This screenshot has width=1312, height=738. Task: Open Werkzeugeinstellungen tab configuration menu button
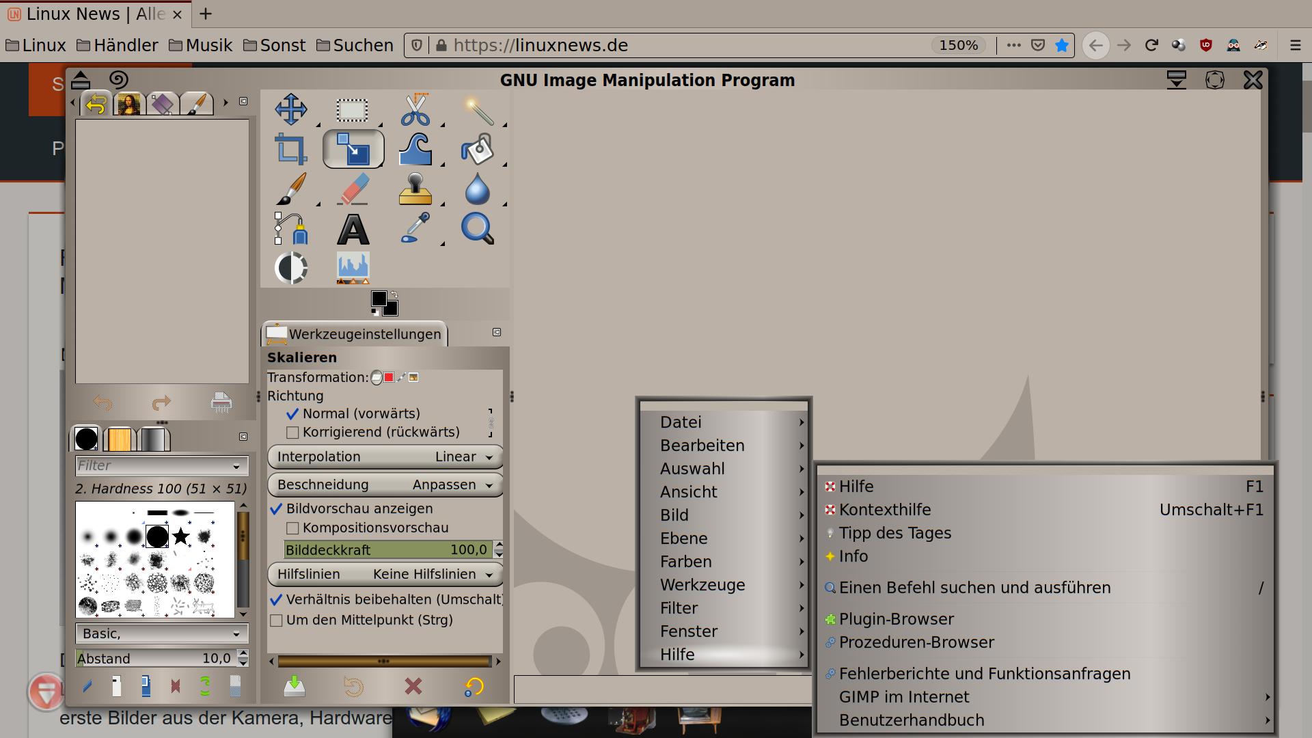pos(497,332)
